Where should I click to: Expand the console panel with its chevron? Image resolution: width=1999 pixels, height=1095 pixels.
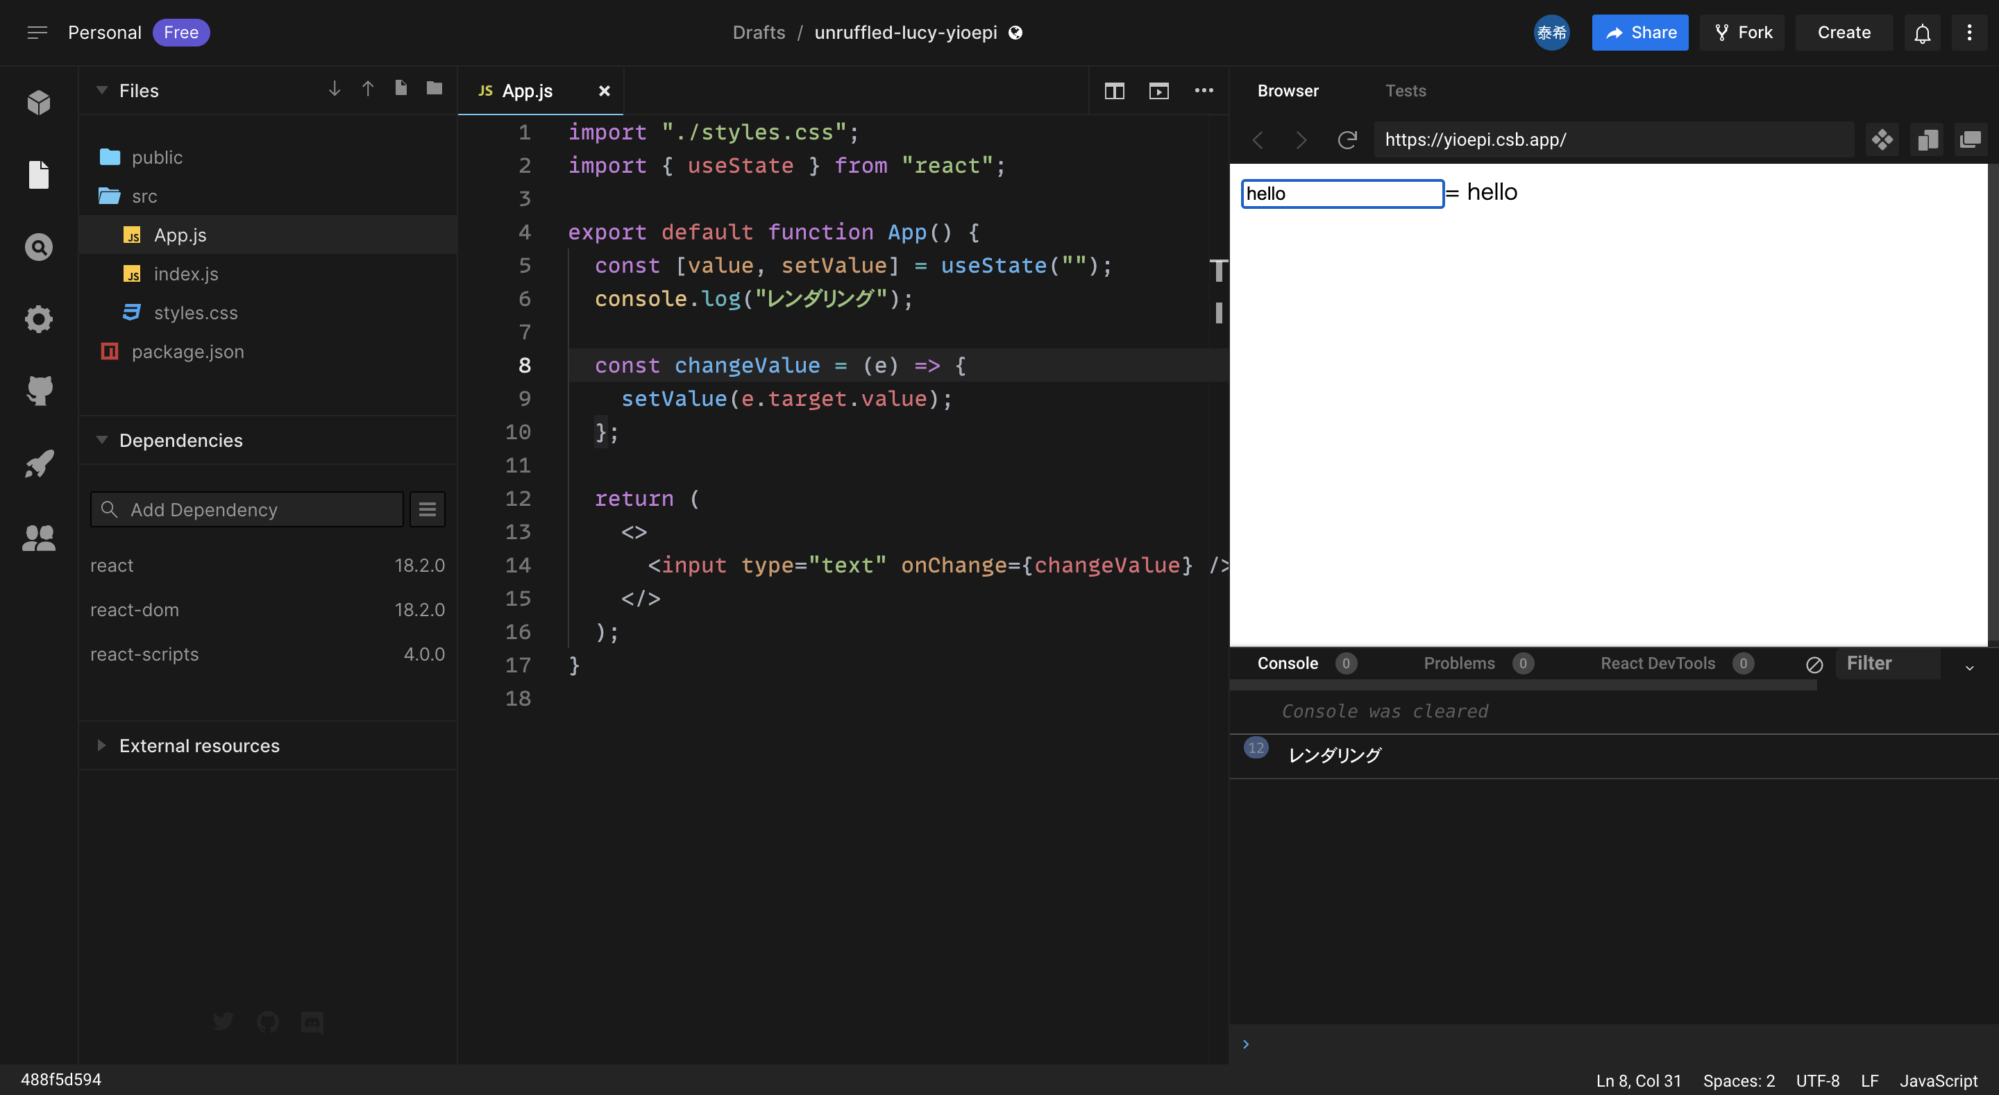pos(1968,668)
